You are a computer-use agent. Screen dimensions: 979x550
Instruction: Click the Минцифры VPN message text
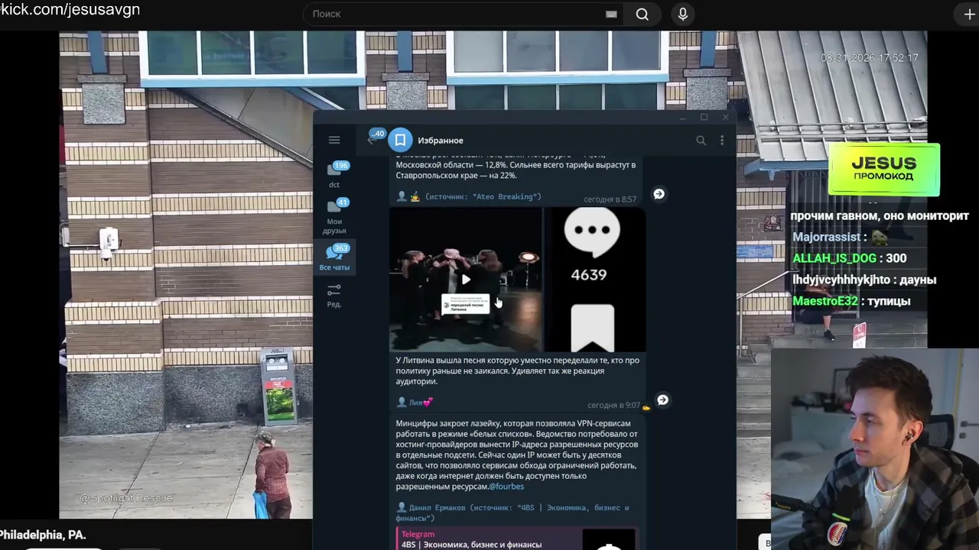(x=517, y=455)
